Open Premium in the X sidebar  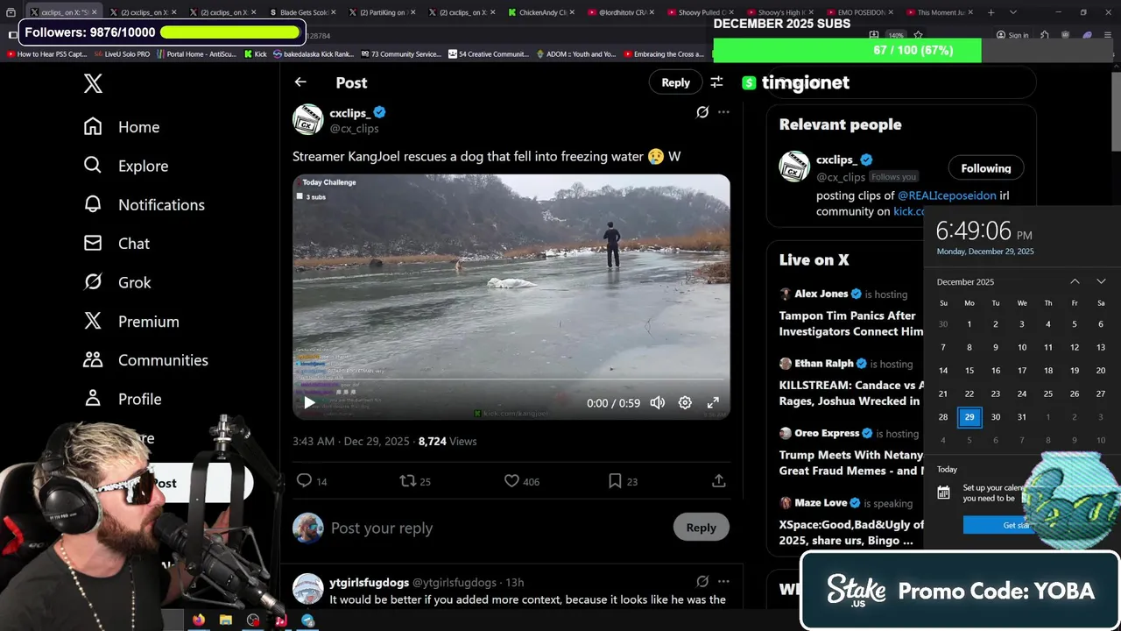point(131,321)
